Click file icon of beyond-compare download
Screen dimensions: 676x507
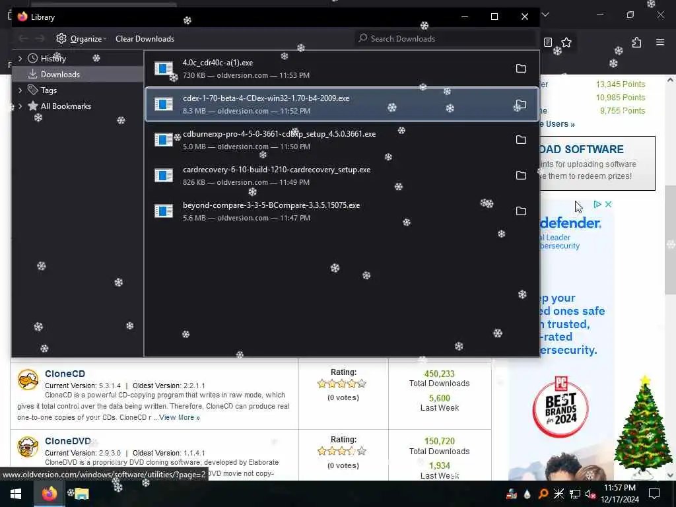[x=164, y=211]
